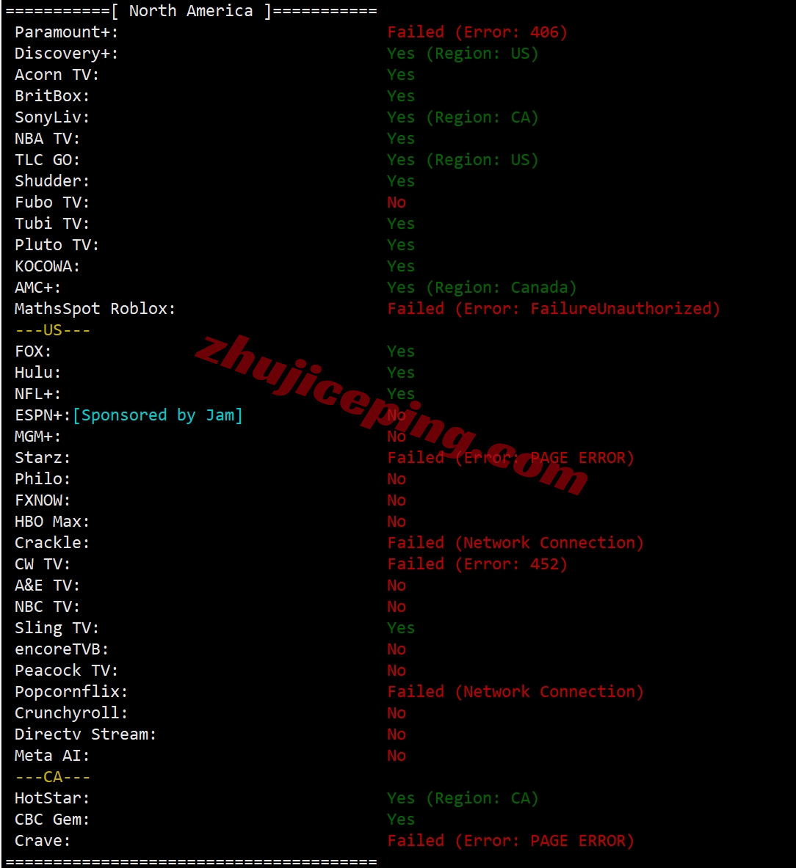Click the ---US--- section divider
The image size is (796, 868).
(53, 330)
